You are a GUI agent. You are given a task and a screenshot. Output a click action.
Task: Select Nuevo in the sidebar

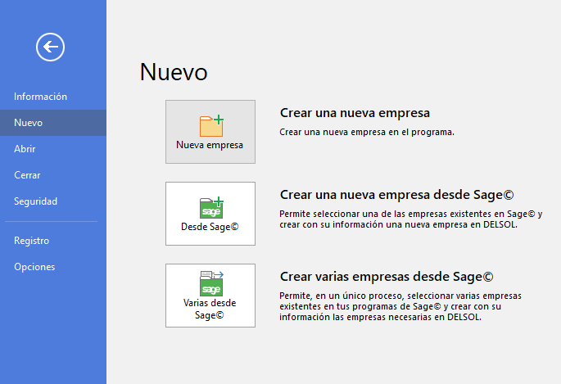point(53,123)
